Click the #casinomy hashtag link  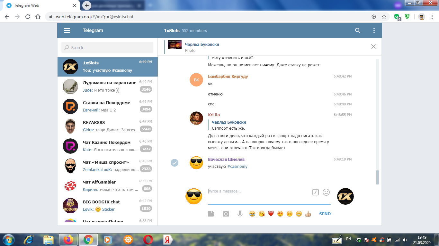click(x=237, y=167)
